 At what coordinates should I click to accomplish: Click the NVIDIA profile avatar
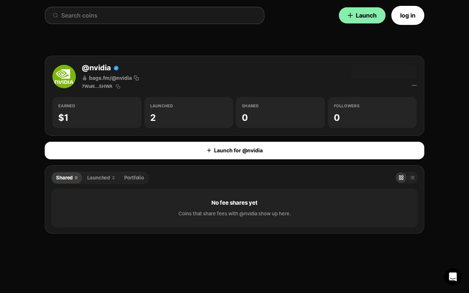64,77
